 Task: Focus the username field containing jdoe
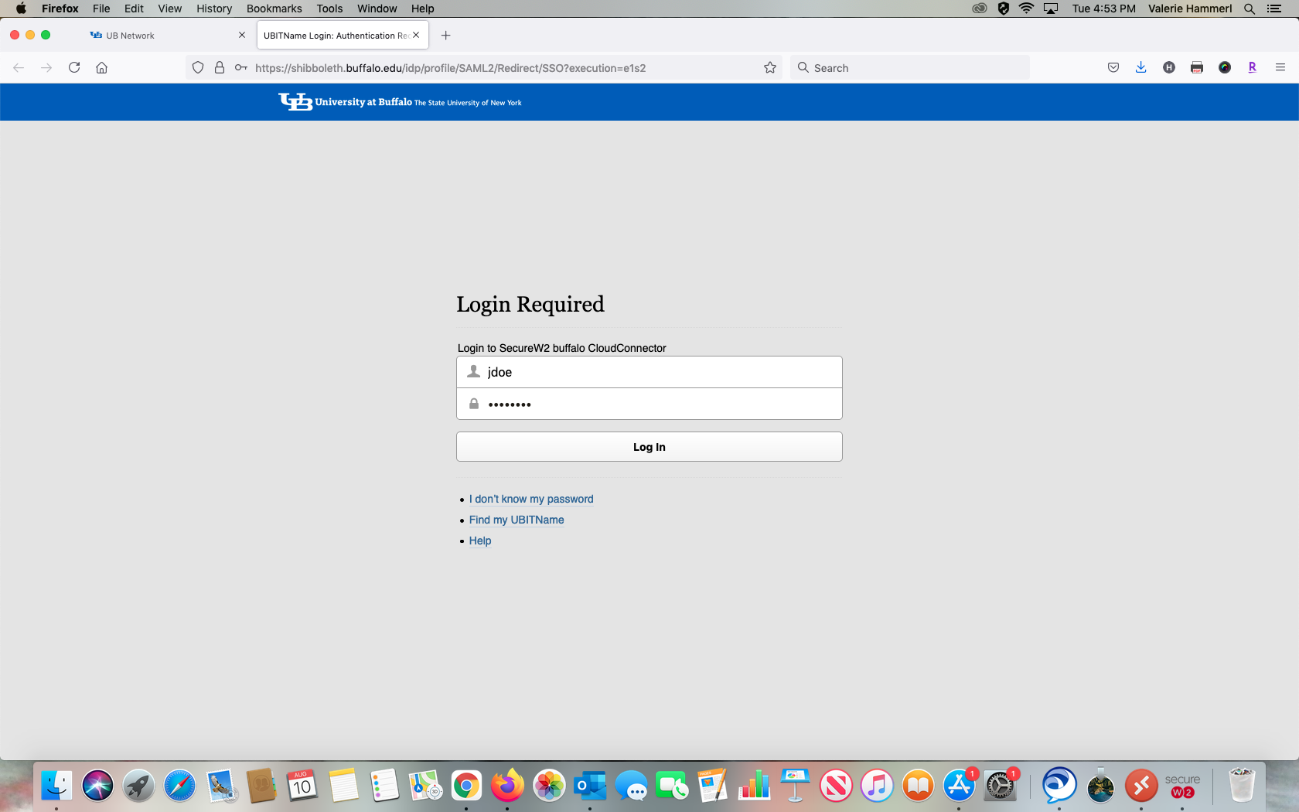(657, 372)
